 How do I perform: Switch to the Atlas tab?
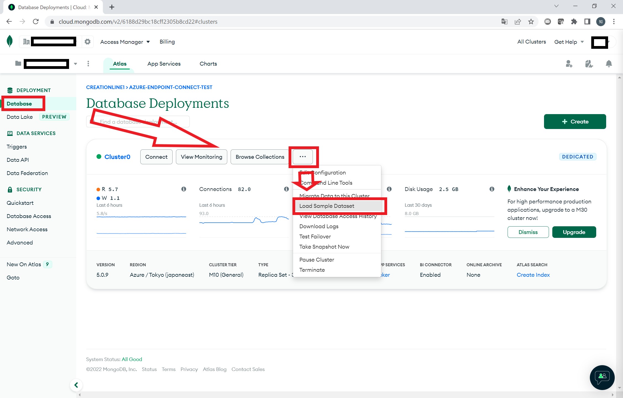120,64
